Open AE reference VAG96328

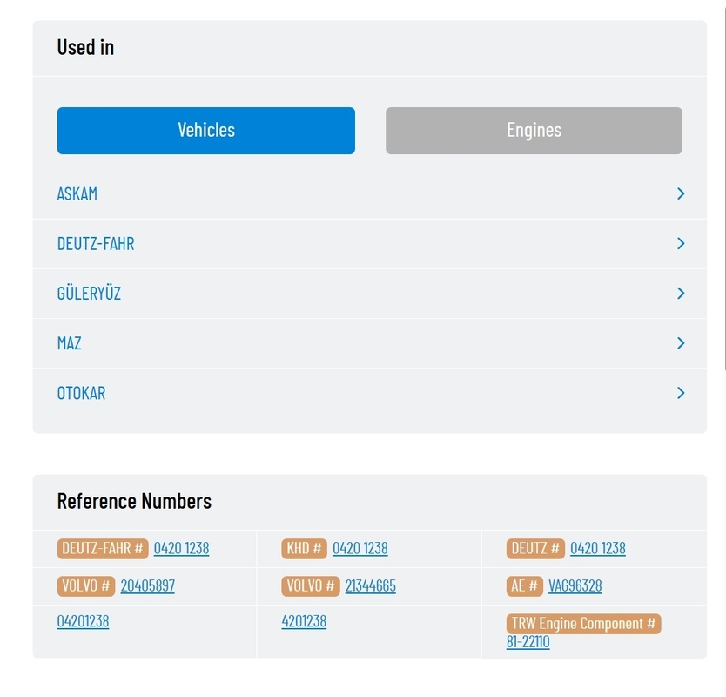point(575,585)
